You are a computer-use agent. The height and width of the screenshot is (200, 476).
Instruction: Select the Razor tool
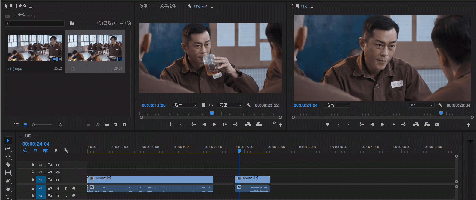(x=8, y=164)
